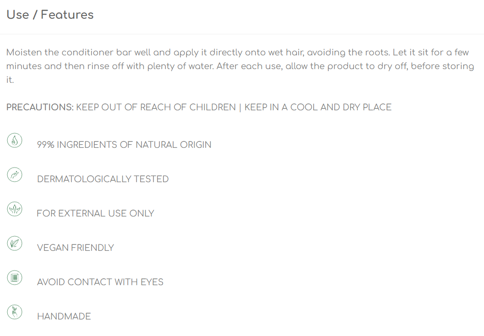This screenshot has height=336, width=484.
Task: Click the plant-in-hands icon beside External Use Only
Action: [15, 209]
